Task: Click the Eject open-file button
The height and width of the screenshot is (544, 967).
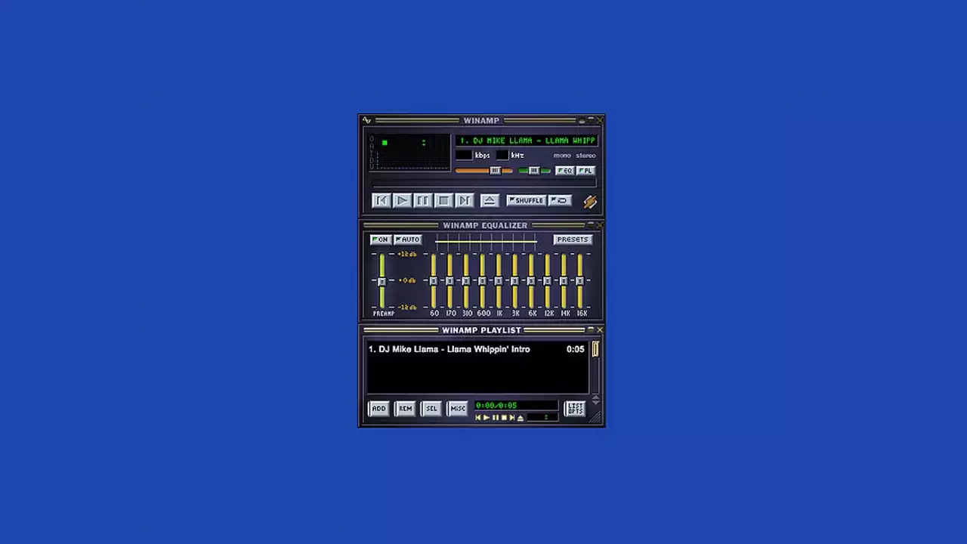Action: tap(490, 200)
